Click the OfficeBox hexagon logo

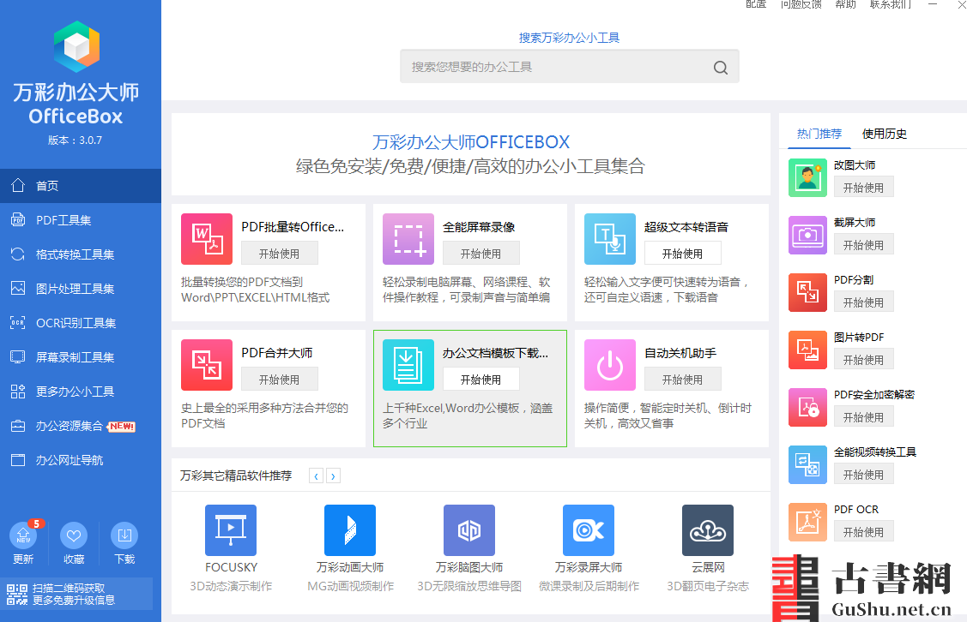[x=76, y=47]
